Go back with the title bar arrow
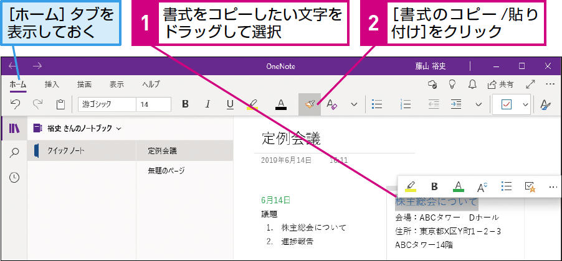Image resolution: width=562 pixels, height=261 pixels. pyautogui.click(x=12, y=66)
